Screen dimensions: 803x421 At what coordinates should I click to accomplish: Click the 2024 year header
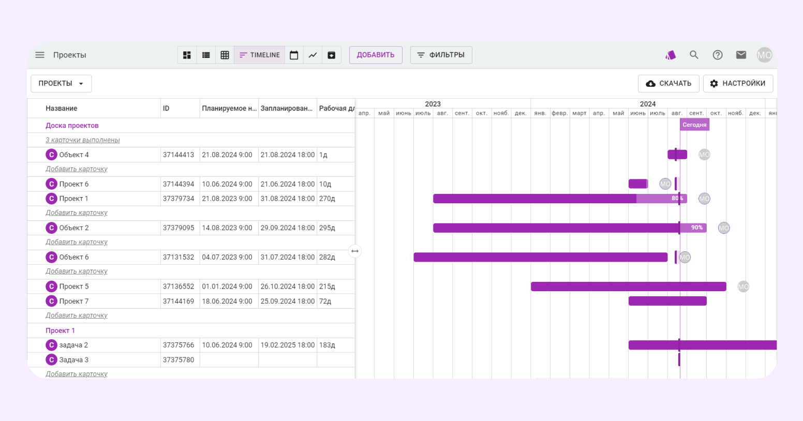coord(648,103)
